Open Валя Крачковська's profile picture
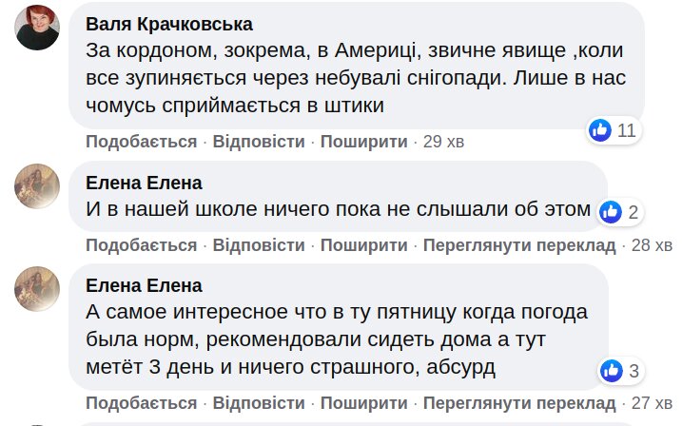Viewport: 682px width, 426px height. coord(38,27)
